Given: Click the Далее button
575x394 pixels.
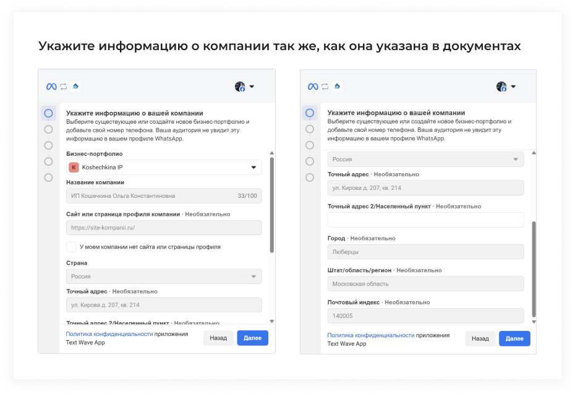Looking at the screenshot, I should tap(252, 337).
